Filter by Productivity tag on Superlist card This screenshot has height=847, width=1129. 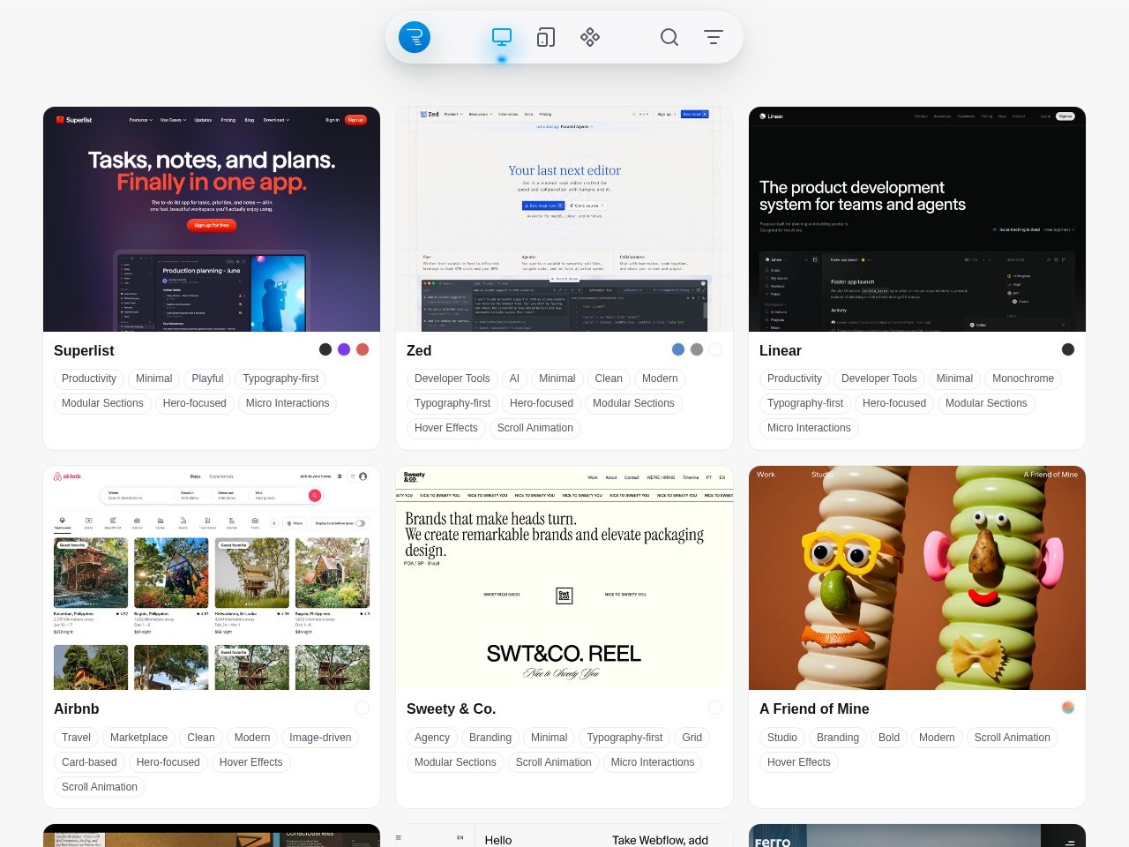click(x=89, y=379)
